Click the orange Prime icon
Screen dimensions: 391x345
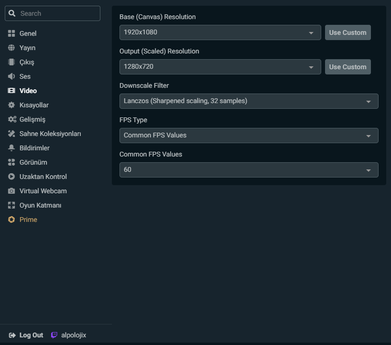[x=11, y=220]
